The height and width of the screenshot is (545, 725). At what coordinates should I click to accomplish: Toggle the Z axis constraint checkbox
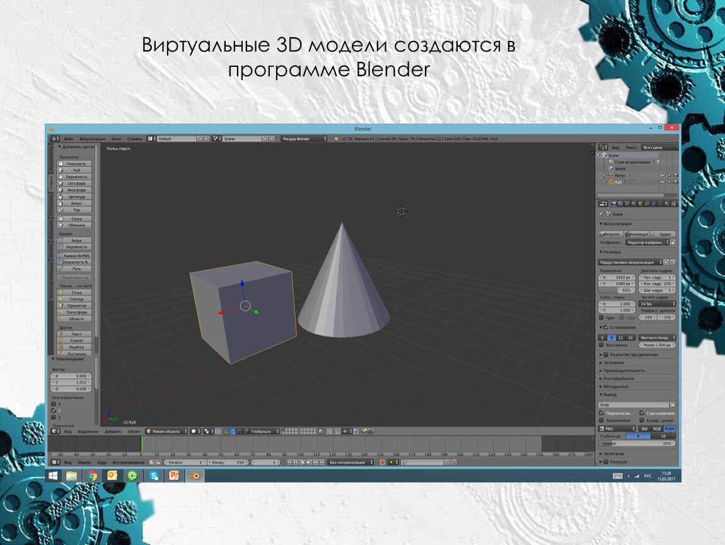[x=54, y=418]
